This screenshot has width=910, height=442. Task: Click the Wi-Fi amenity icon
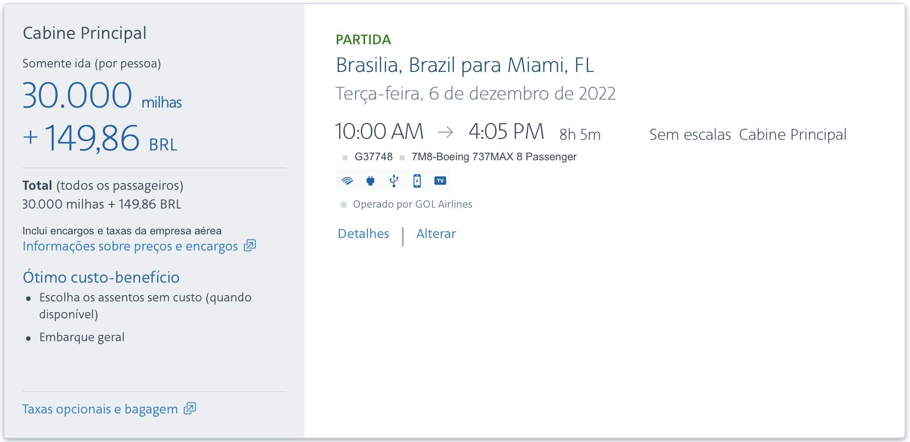(347, 181)
